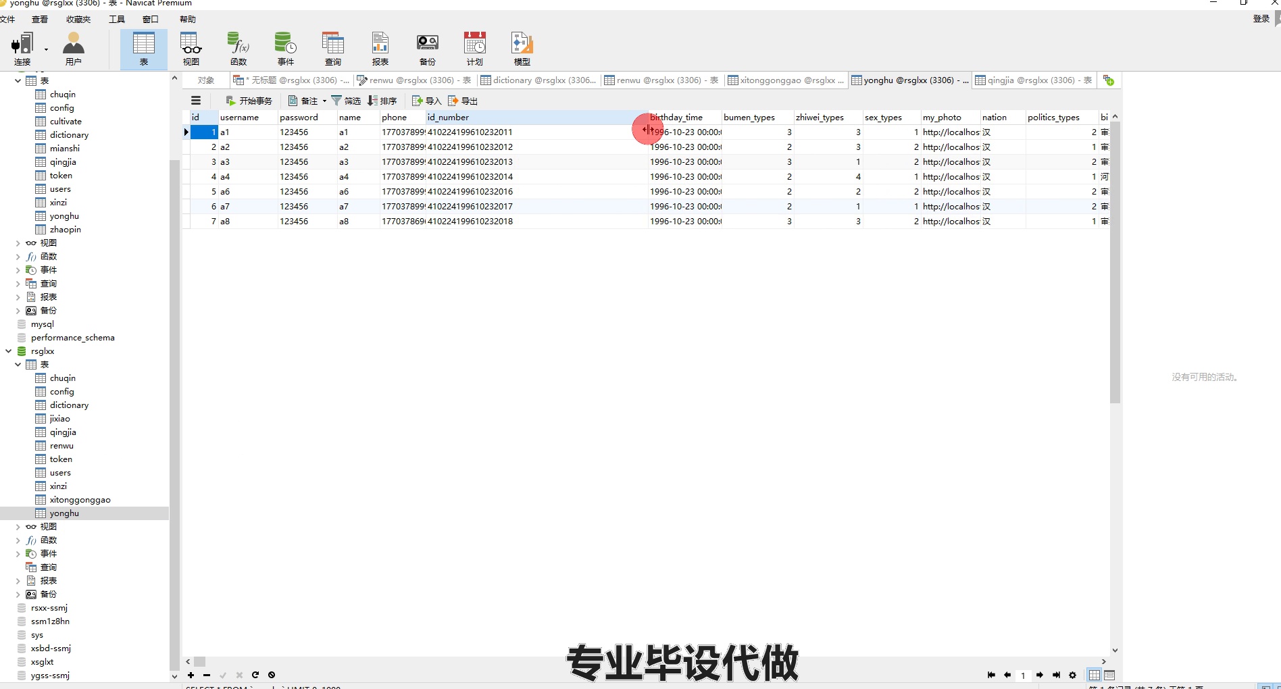1281x689 pixels.
Task: Switch to the qingjia @rsglxx tab
Action: [1034, 80]
